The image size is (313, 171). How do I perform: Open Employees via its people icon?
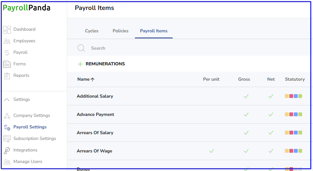coord(7,41)
